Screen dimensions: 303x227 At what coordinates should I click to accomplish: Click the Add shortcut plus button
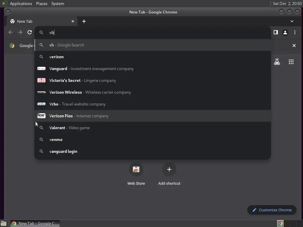pos(169,169)
